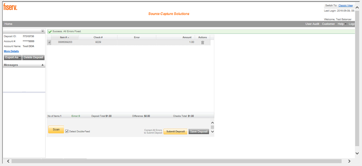Click Deposit Total $1.00 text
Screen dimensions: 362x166
pyautogui.click(x=101, y=116)
